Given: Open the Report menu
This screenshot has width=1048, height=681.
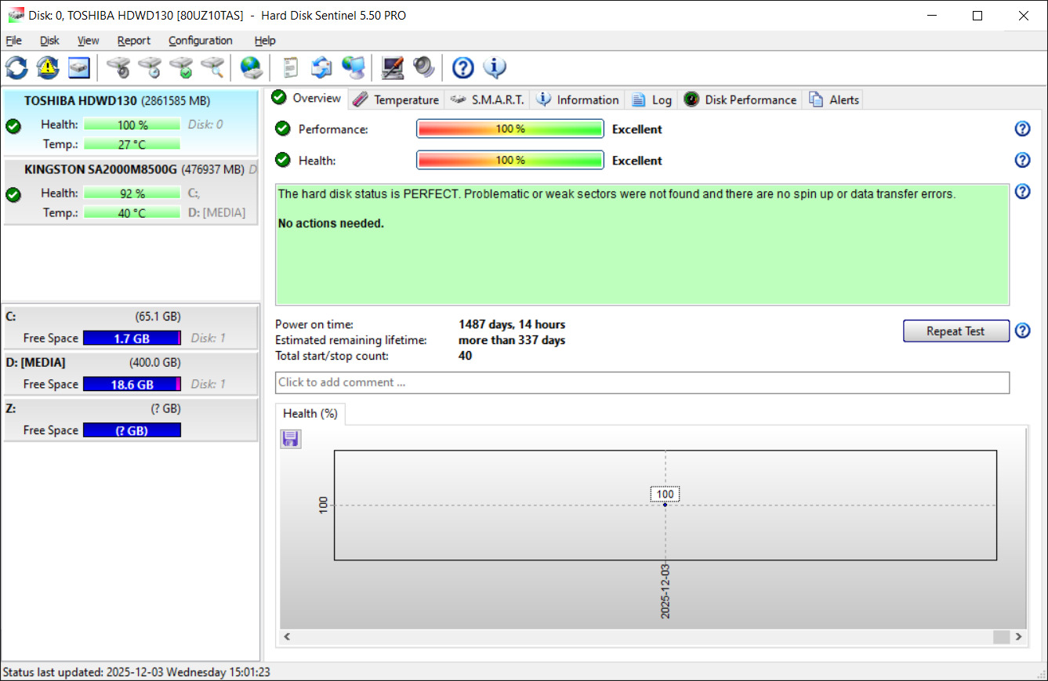Looking at the screenshot, I should tap(134, 41).
